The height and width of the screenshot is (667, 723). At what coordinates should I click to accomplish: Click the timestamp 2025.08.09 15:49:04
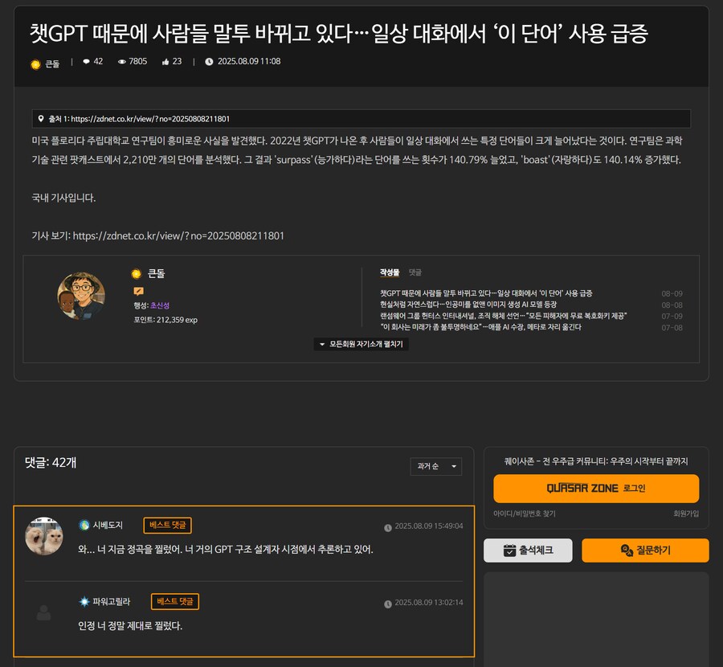coord(429,526)
